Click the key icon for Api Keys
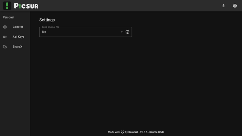 tap(5, 37)
